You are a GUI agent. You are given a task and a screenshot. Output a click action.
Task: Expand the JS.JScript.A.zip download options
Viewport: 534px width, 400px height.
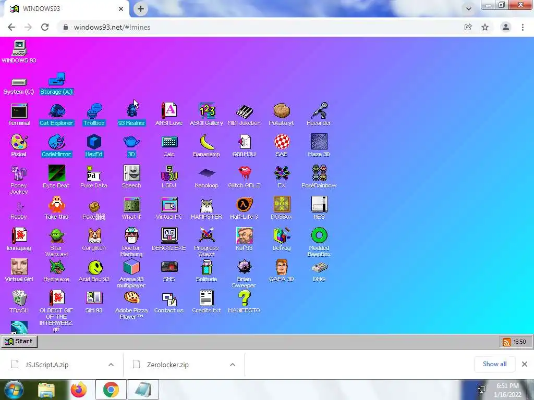(x=111, y=365)
